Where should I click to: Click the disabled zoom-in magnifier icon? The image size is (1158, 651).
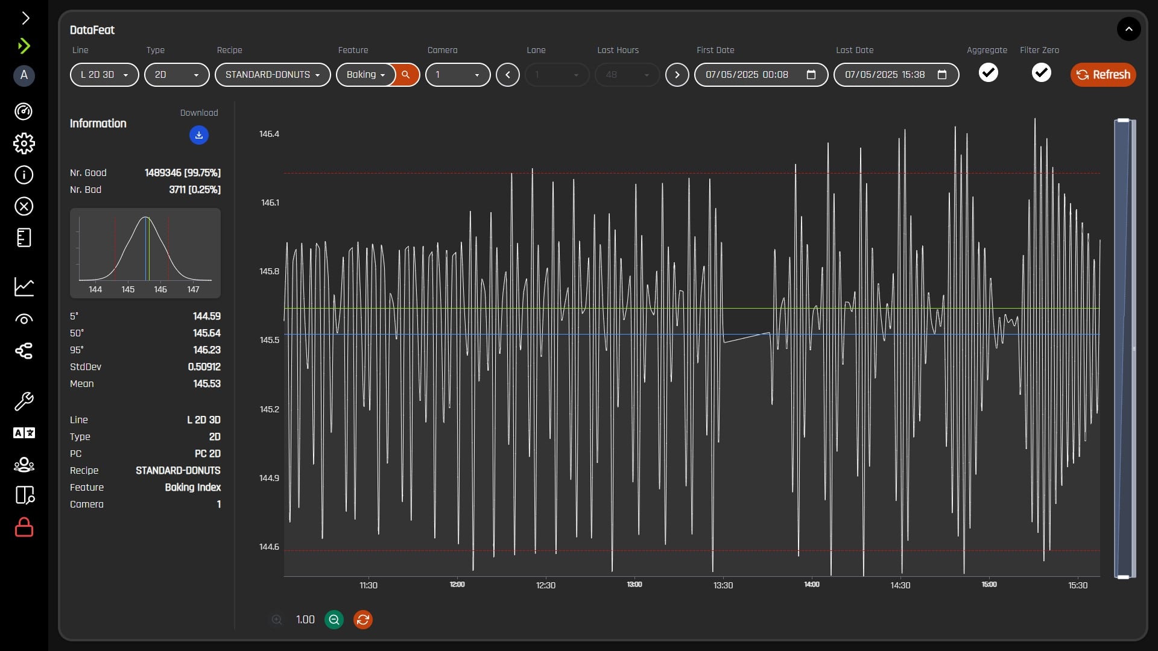click(277, 620)
